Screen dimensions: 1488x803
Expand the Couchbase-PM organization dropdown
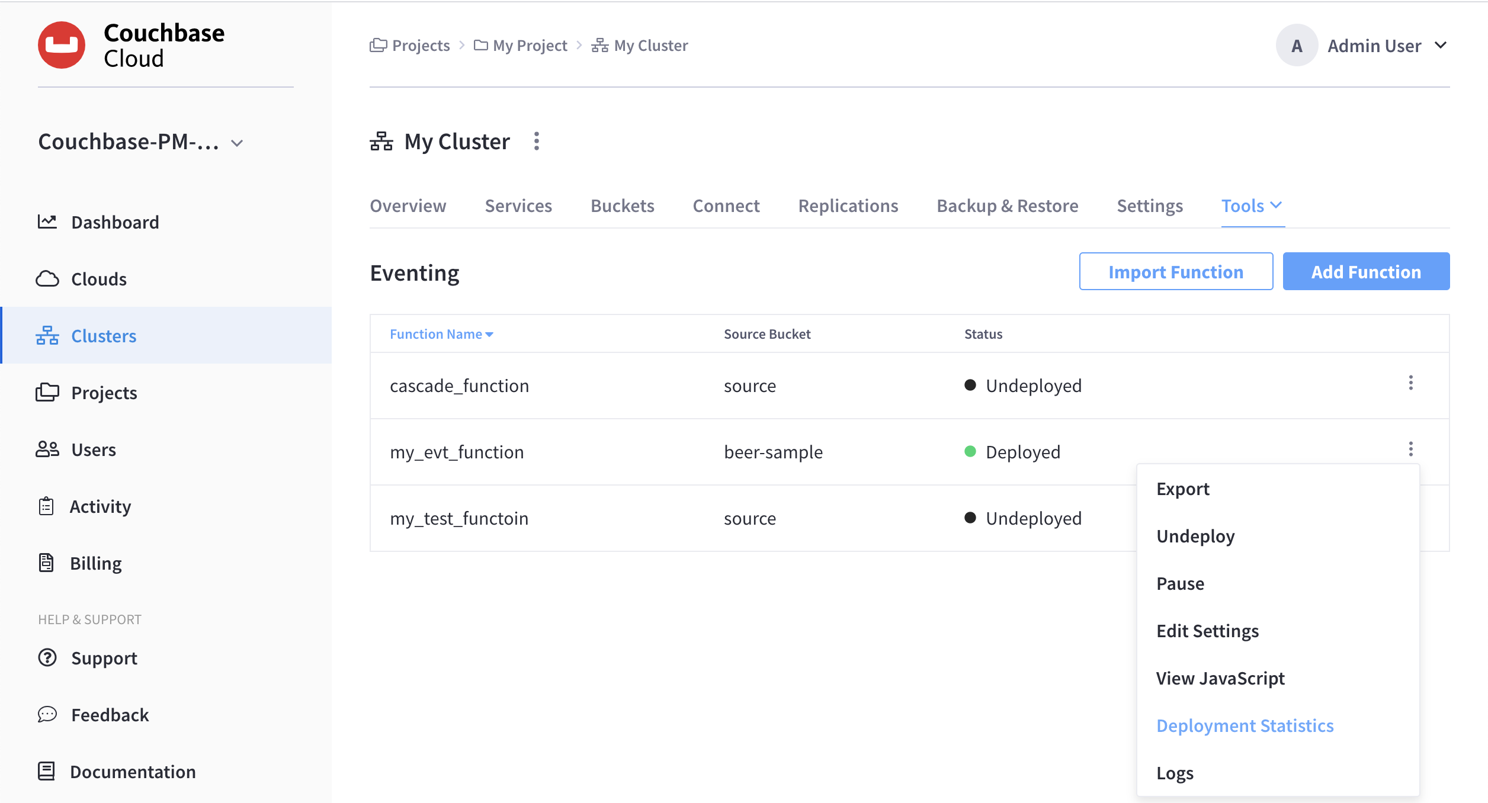click(237, 143)
